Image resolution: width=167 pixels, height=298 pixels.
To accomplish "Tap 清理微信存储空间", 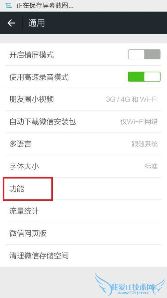I will click(x=83, y=256).
